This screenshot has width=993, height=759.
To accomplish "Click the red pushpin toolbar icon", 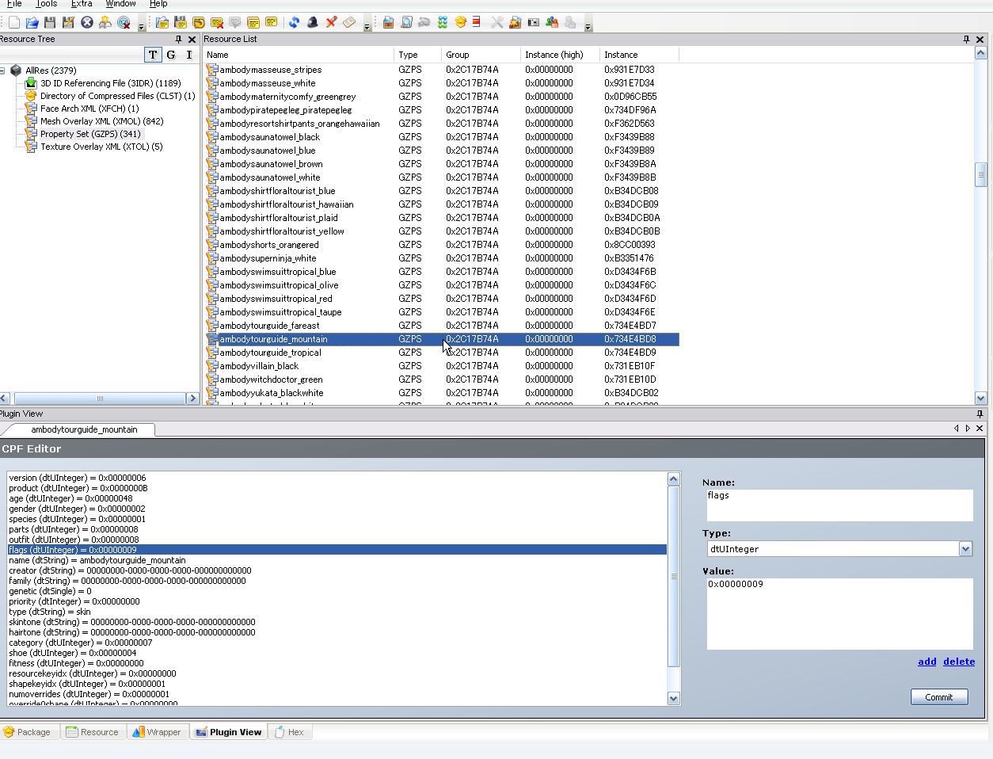I will (x=331, y=22).
